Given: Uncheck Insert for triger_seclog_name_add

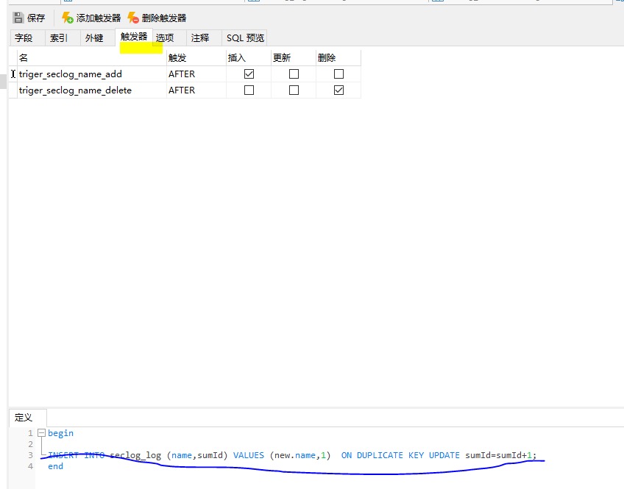Looking at the screenshot, I should pos(249,74).
